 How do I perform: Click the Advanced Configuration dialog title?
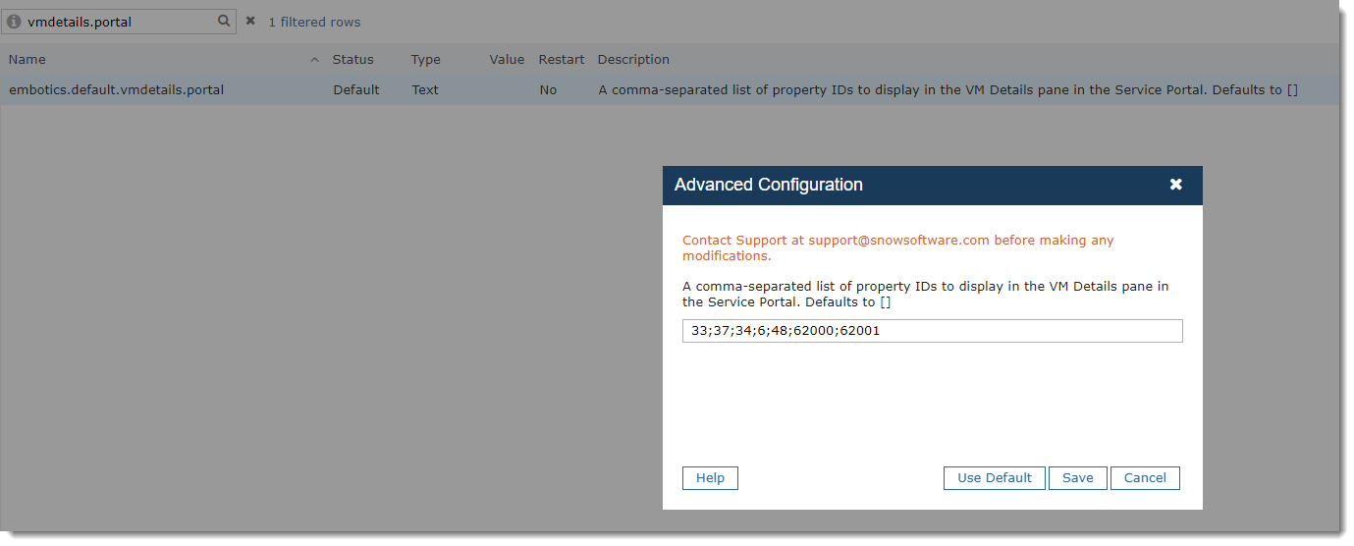[769, 185]
